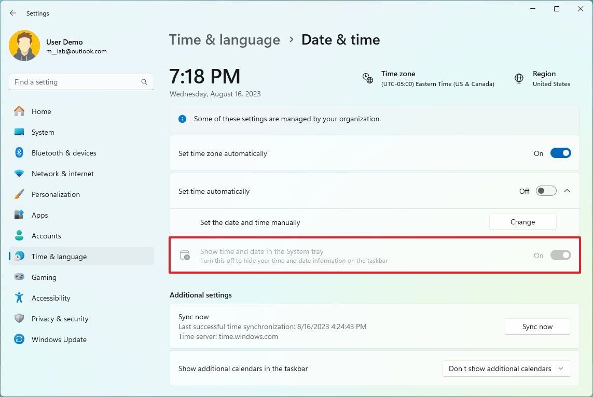Select Network & internet
The height and width of the screenshot is (397, 593).
[x=81, y=174]
